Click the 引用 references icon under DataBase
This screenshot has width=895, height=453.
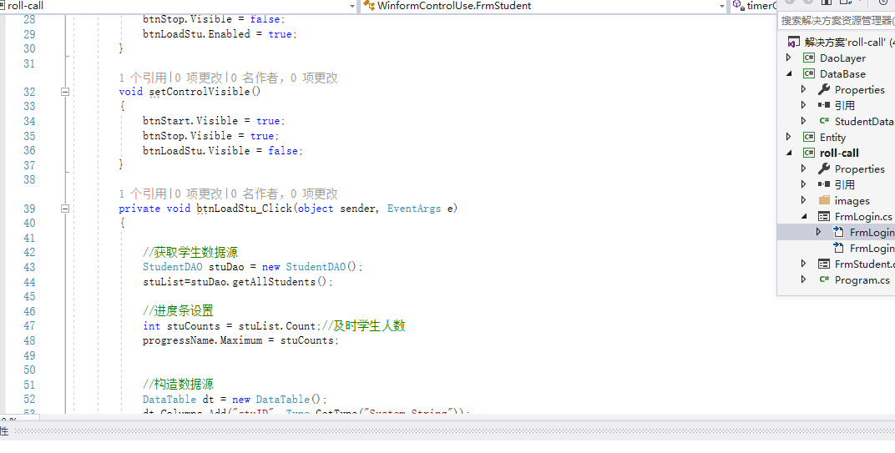click(x=824, y=105)
